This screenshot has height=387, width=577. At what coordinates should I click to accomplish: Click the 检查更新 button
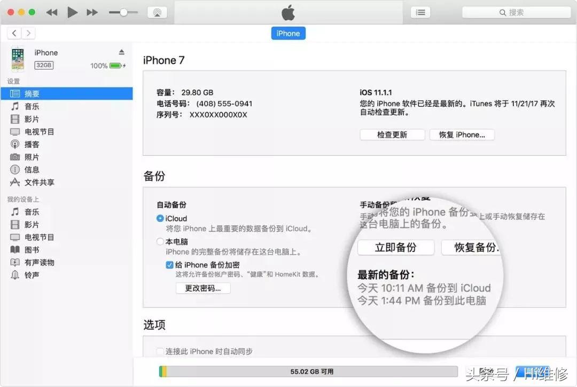coord(392,135)
